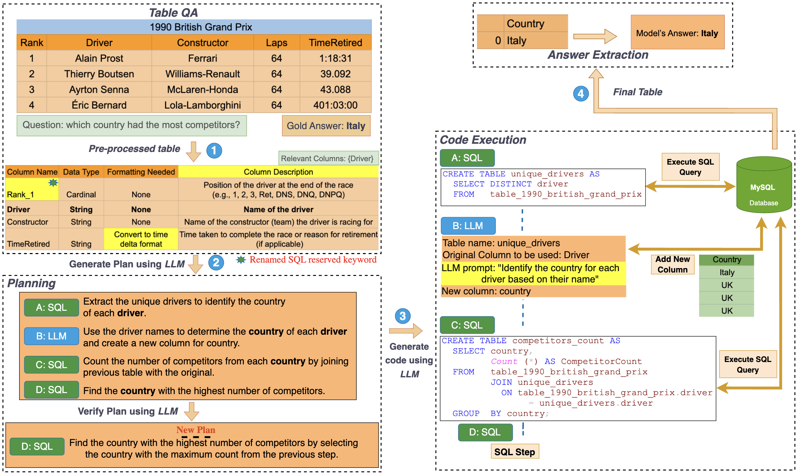798x474 pixels.
Task: Click the blue B: LLM label in Code Execution
Action: pyautogui.click(x=468, y=226)
